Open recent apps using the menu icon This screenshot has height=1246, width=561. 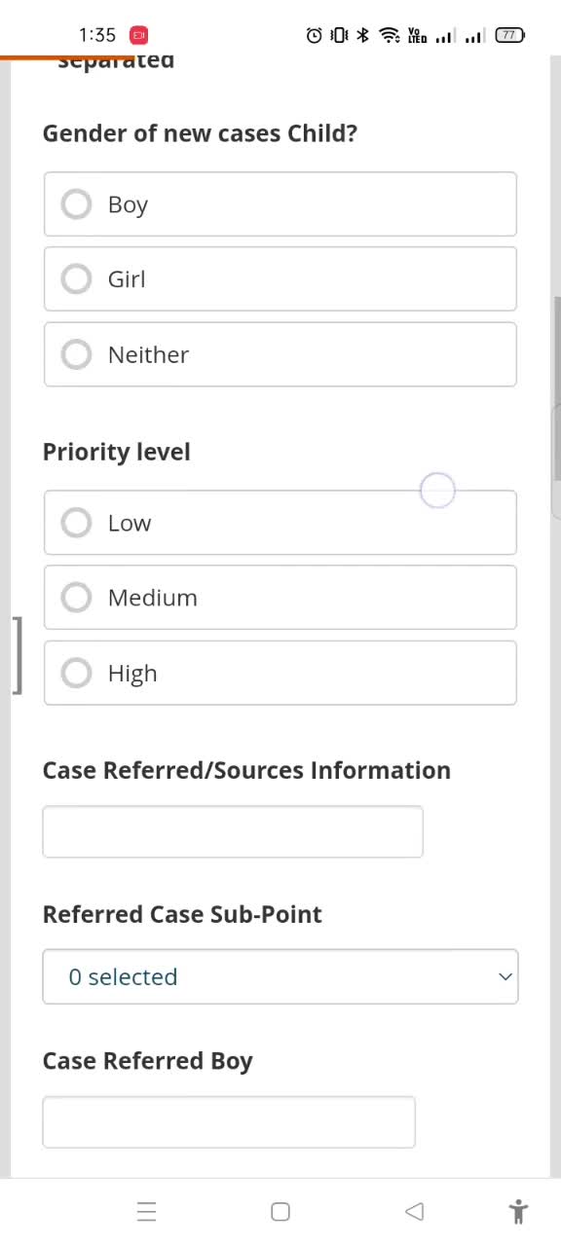[x=147, y=1211]
